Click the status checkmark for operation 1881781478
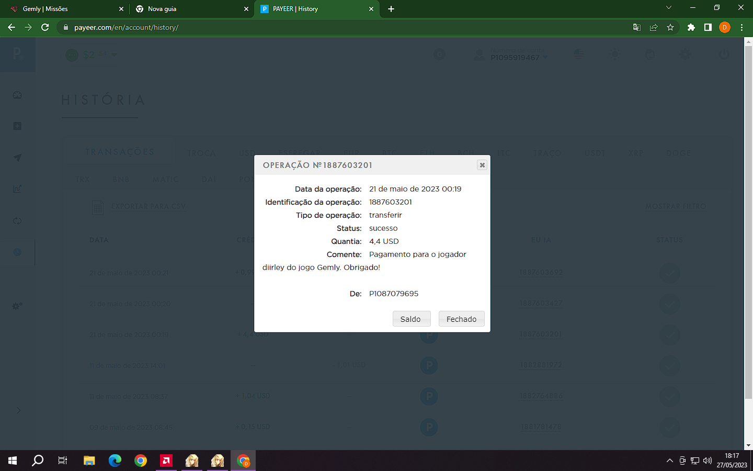This screenshot has height=471, width=753. click(x=669, y=427)
